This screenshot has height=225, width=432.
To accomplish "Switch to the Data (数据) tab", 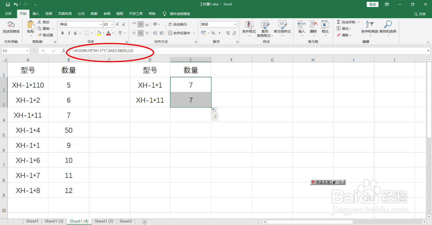I will [94, 13].
